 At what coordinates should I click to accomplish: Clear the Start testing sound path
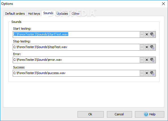click(x=147, y=34)
